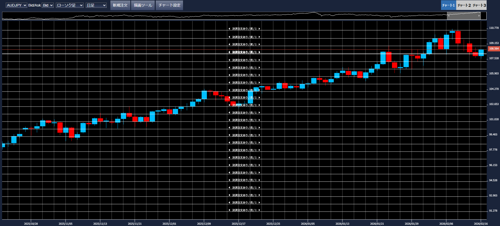
Task: Switch to the チャート1 tab
Action: coord(448,5)
